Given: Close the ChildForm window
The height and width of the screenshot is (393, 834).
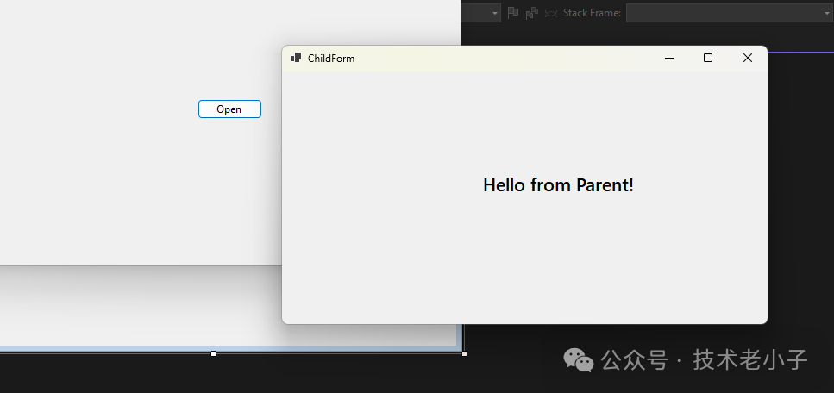Looking at the screenshot, I should [x=748, y=58].
